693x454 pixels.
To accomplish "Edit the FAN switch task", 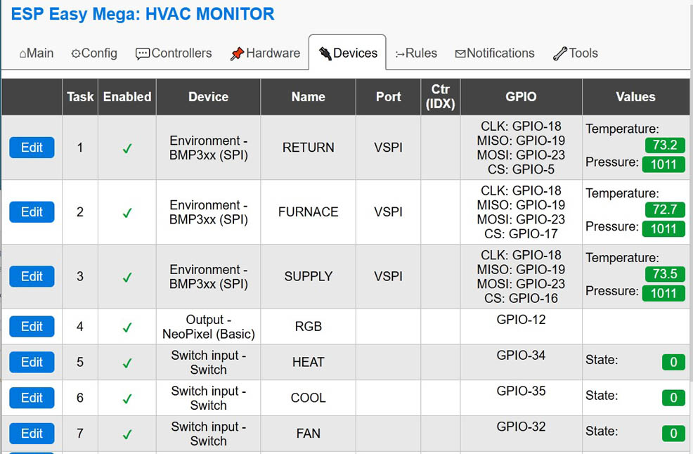I will tap(32, 434).
